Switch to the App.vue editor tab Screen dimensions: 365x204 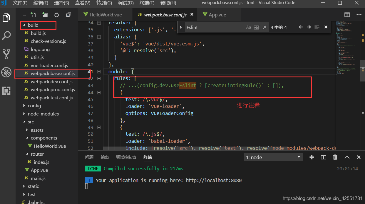(x=219, y=15)
